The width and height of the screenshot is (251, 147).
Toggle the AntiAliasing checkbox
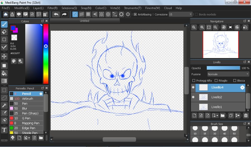pyautogui.click(x=135, y=15)
